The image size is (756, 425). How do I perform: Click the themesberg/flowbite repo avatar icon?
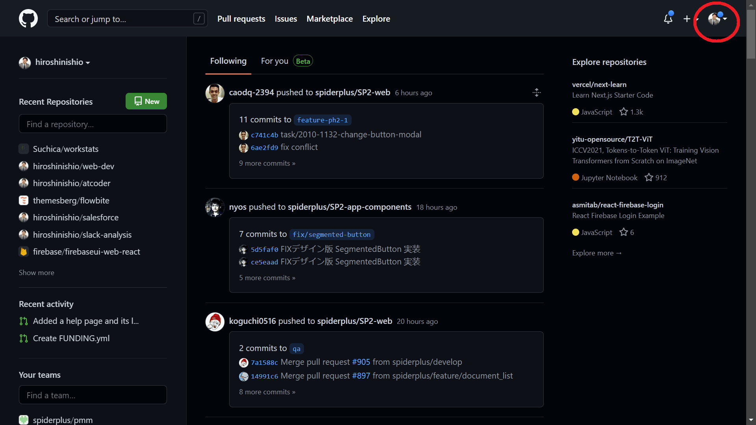click(24, 200)
